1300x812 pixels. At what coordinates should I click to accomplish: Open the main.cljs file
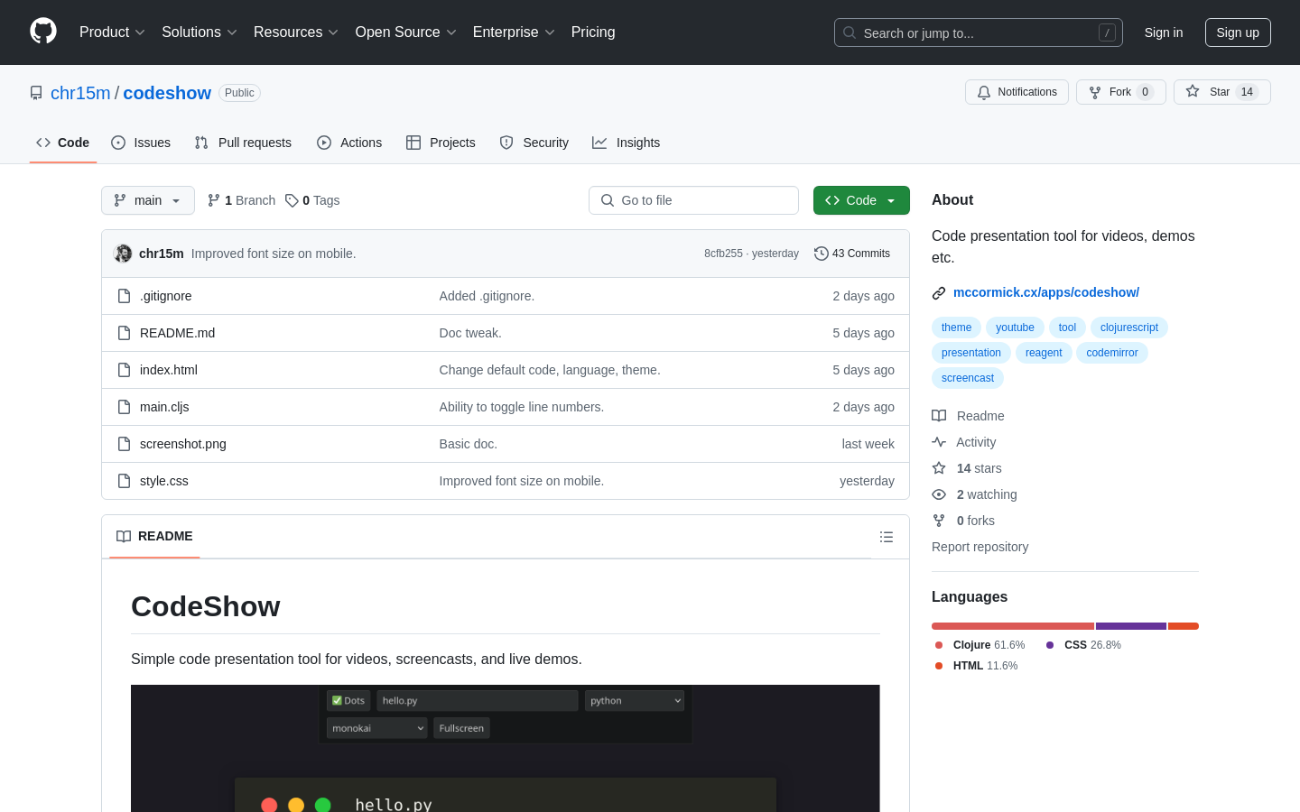pos(164,407)
